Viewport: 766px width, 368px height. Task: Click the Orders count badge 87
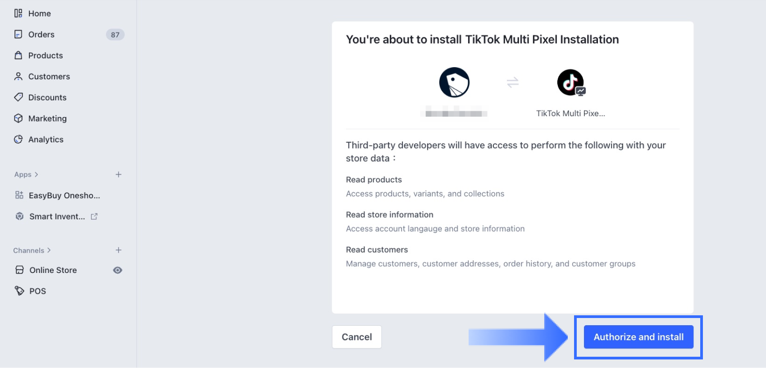(x=115, y=35)
